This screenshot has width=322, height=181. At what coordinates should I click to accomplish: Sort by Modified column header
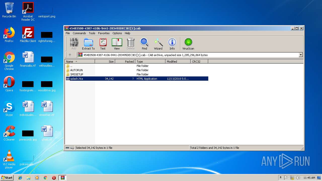click(x=178, y=61)
